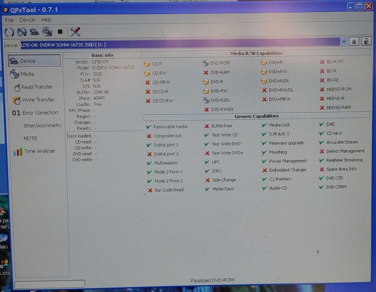The height and width of the screenshot is (292, 376).
Task: Click the green check beside DVD CPRM
Action: click(x=321, y=187)
